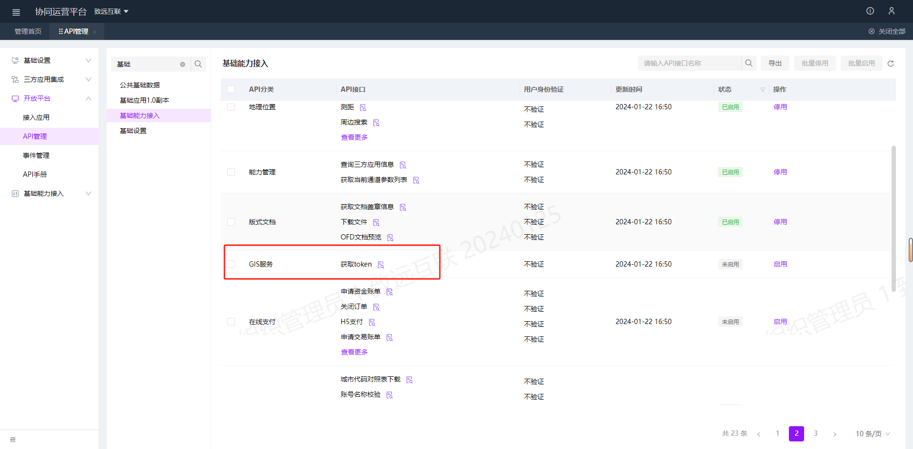The height and width of the screenshot is (449, 913).
Task: Click the status column filter icon
Action: (x=763, y=90)
